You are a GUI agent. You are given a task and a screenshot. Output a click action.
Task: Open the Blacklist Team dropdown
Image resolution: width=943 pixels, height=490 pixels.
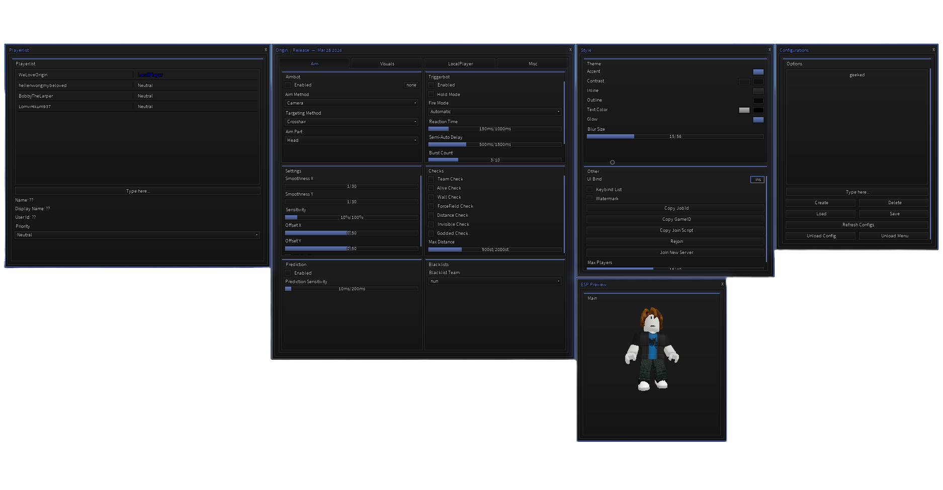[495, 281]
